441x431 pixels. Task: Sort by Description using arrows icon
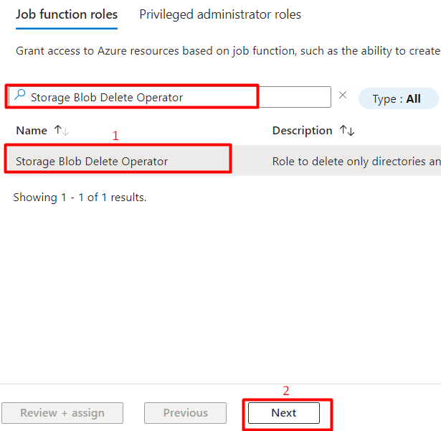[x=347, y=131]
